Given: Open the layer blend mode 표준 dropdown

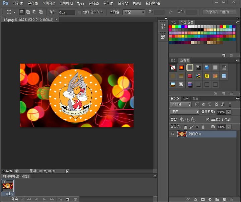Looking at the screenshot, I should (184, 112).
